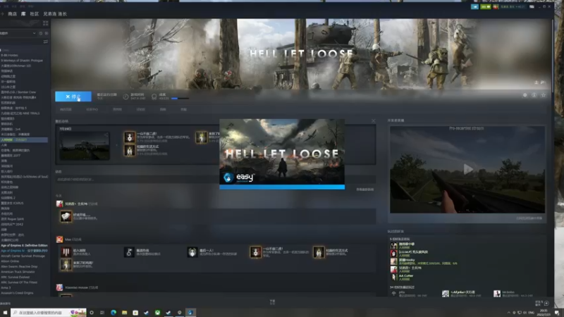Click the achievements trophy icon
Viewport: 564px width, 317px height.
pyautogui.click(x=154, y=97)
